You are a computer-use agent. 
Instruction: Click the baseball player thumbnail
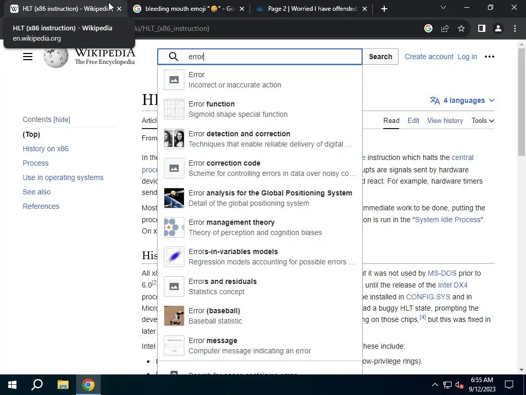[174, 316]
